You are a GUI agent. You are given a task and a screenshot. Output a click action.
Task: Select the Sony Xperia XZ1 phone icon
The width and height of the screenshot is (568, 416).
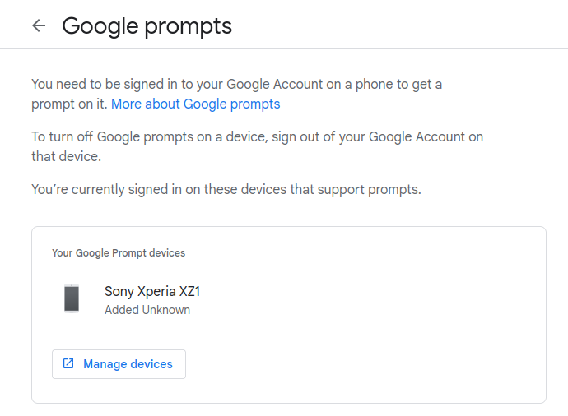(72, 298)
